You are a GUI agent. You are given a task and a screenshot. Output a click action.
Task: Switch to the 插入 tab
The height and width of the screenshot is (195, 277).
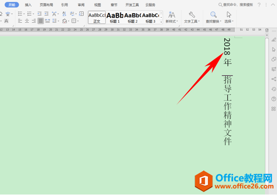(x=28, y=5)
